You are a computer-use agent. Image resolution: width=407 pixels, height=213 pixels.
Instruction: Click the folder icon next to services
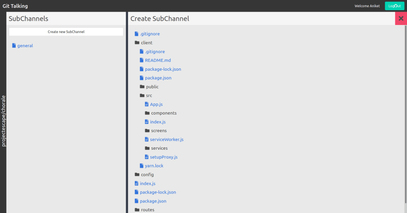[x=147, y=148]
